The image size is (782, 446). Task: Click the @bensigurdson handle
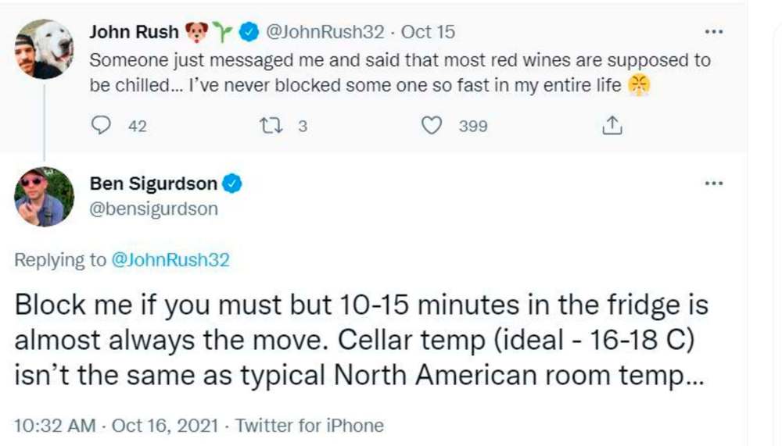click(154, 209)
